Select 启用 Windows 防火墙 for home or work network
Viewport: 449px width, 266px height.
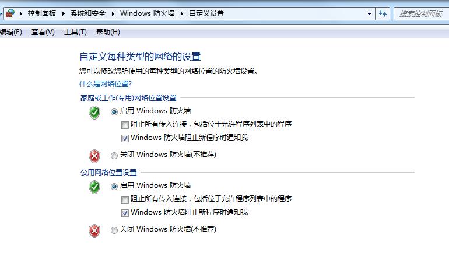coord(114,111)
